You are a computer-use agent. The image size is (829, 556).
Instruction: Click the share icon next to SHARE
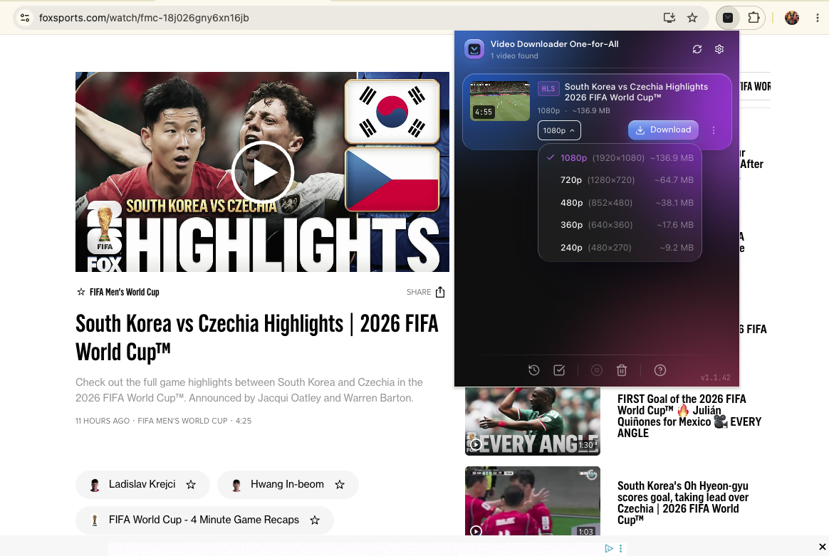pos(440,293)
